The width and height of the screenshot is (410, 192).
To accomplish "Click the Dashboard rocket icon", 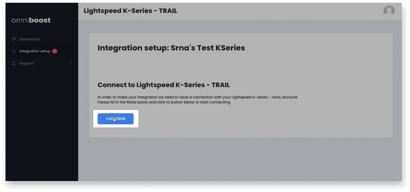I will 14,39.
